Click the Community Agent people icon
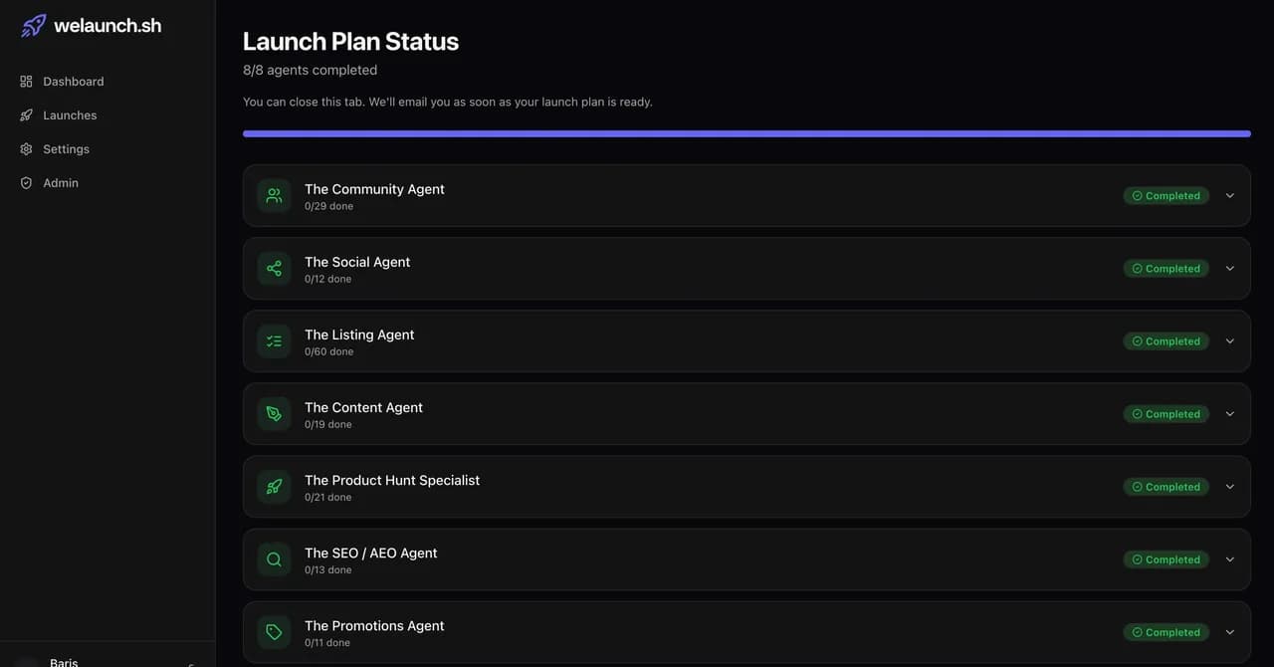 274,196
